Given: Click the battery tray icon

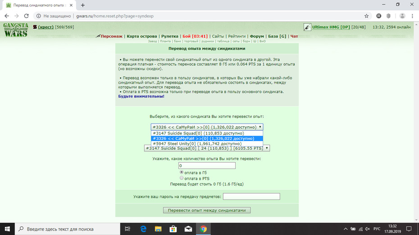Looking at the screenshot, I should (353, 229).
